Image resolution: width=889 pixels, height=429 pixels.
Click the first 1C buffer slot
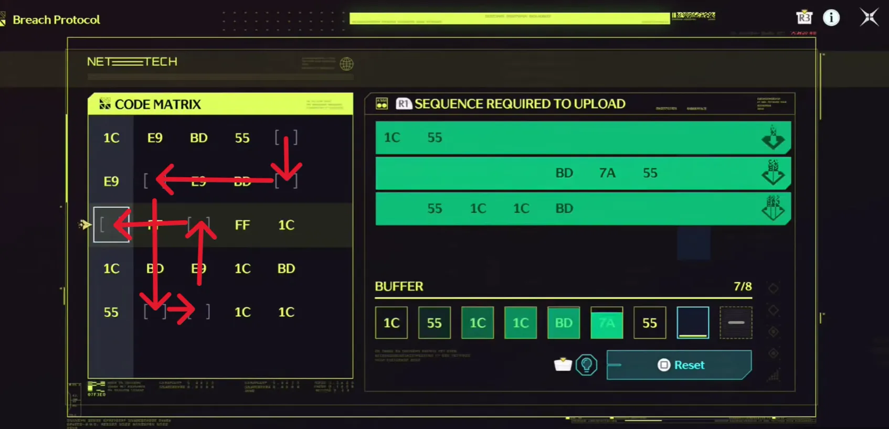391,323
